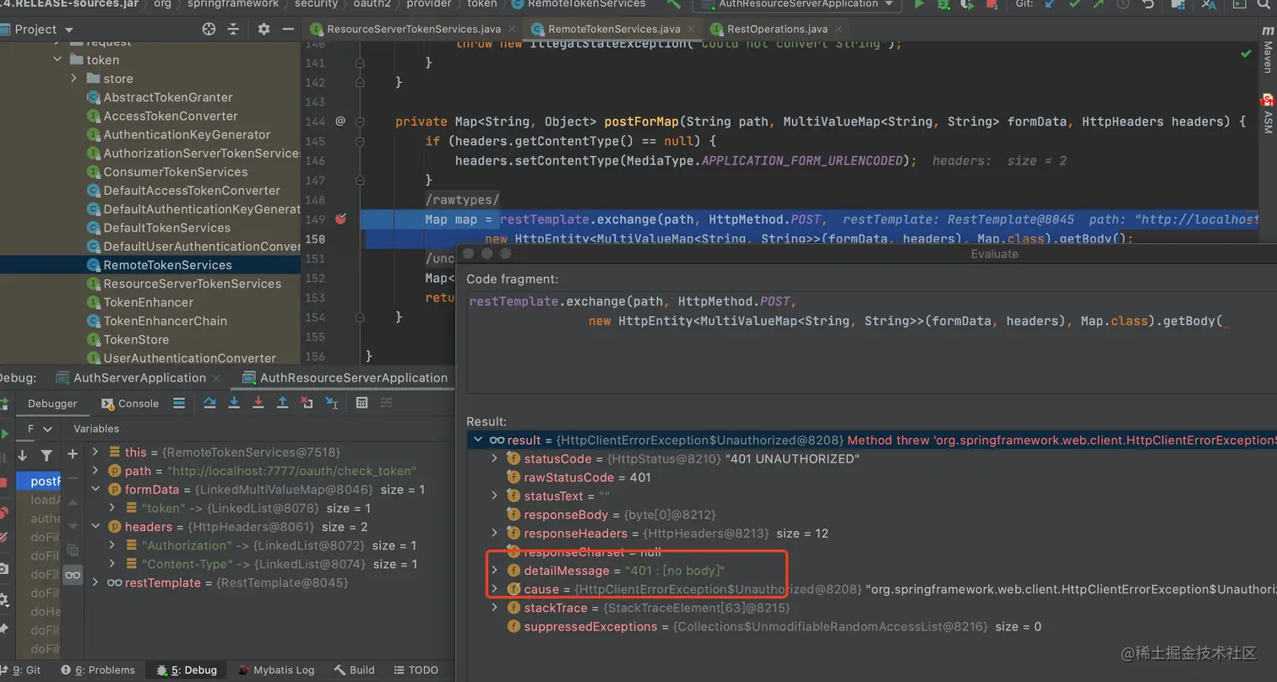Add a new watch with the plus icon
This screenshot has width=1277, height=682.
click(73, 453)
